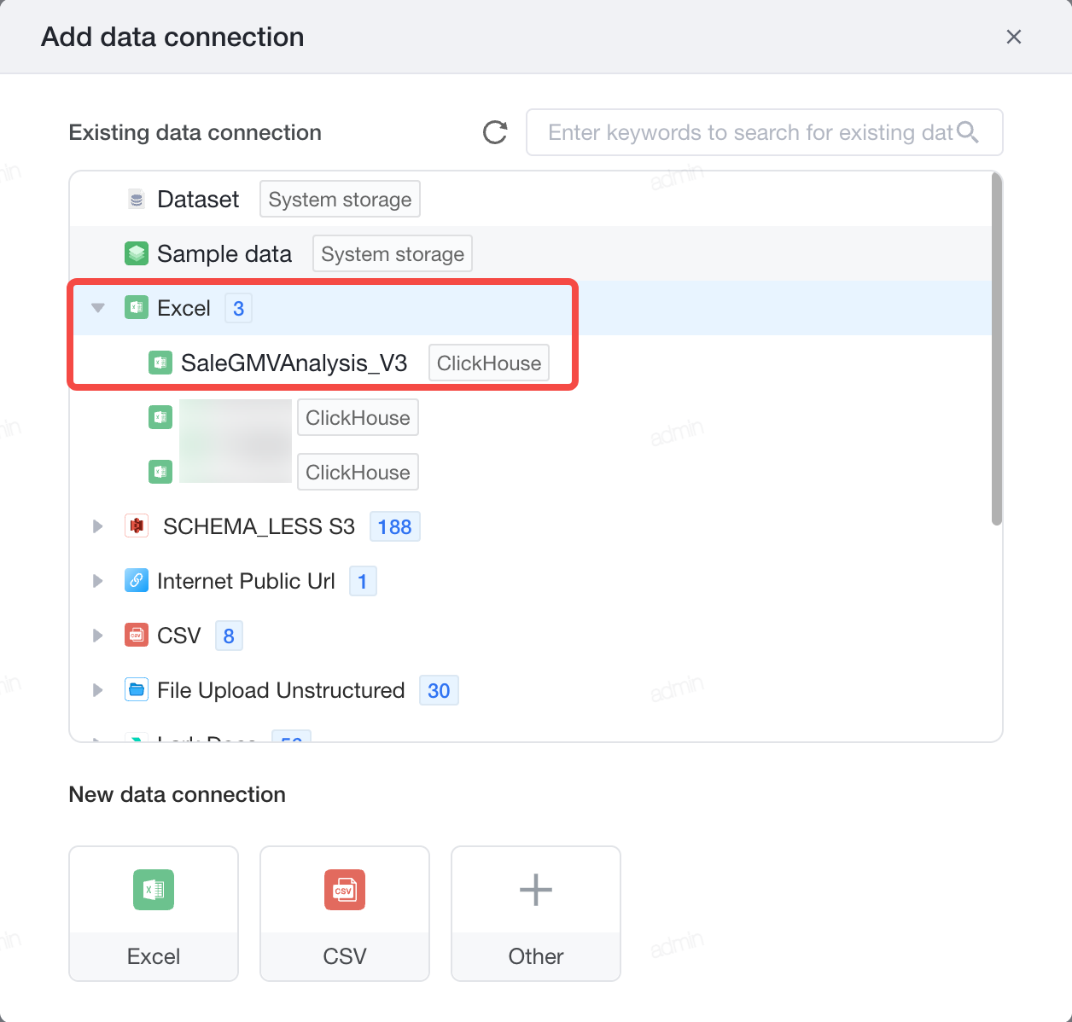Click the SCHEMA_LESS S3 icon
The width and height of the screenshot is (1072, 1022).
click(x=137, y=526)
